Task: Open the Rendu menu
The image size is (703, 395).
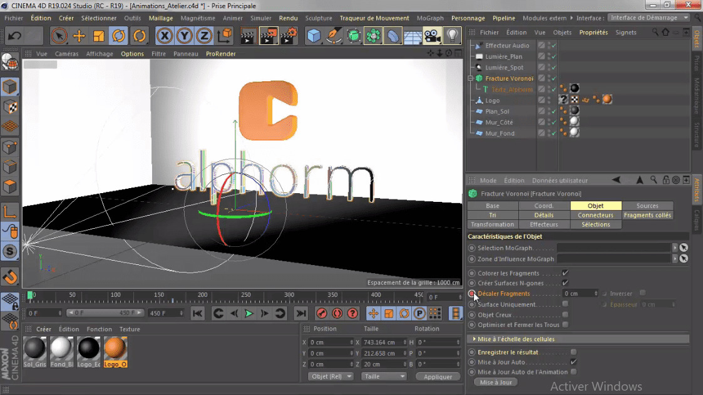Action: pos(289,18)
